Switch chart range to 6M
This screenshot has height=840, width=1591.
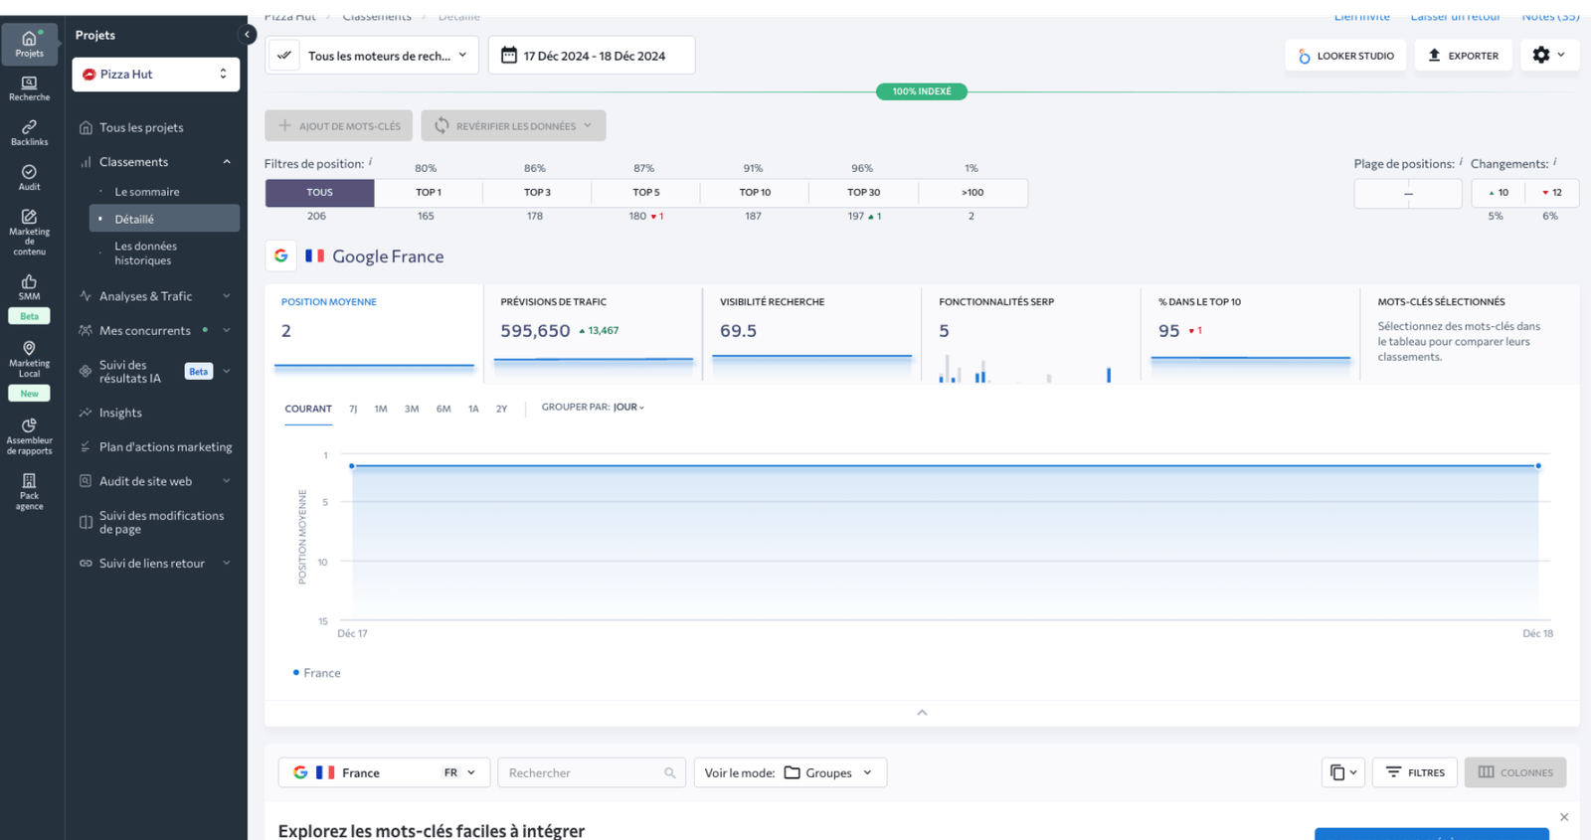[x=443, y=409]
